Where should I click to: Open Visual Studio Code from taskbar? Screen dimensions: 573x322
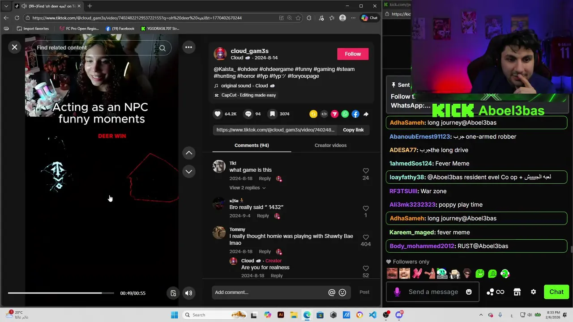coord(372,315)
